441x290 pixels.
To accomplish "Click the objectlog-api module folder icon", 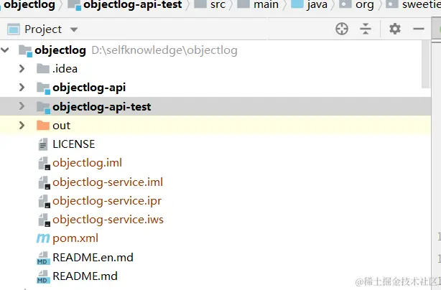I will click(x=43, y=88).
